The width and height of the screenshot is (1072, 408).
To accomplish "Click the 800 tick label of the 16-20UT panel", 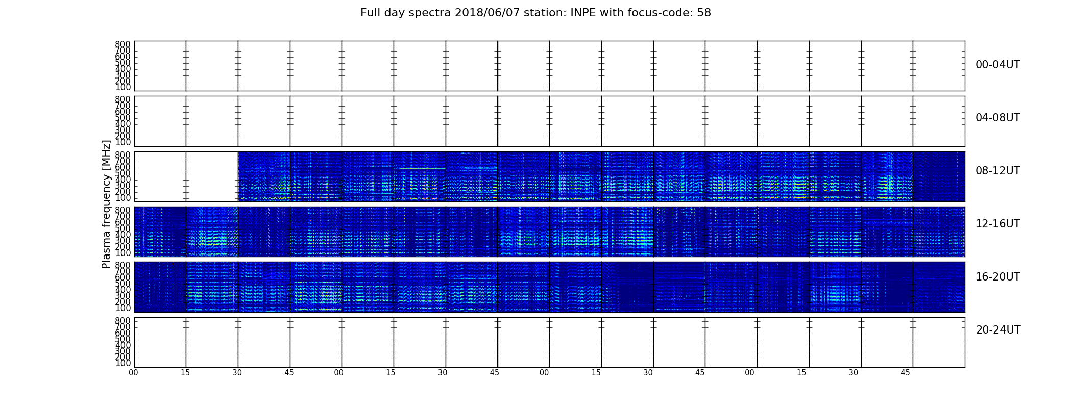I will point(123,266).
